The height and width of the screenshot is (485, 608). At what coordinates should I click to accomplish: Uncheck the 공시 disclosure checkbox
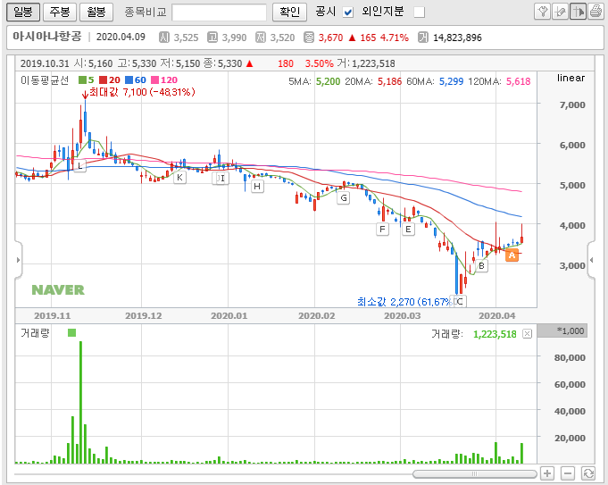coord(348,13)
